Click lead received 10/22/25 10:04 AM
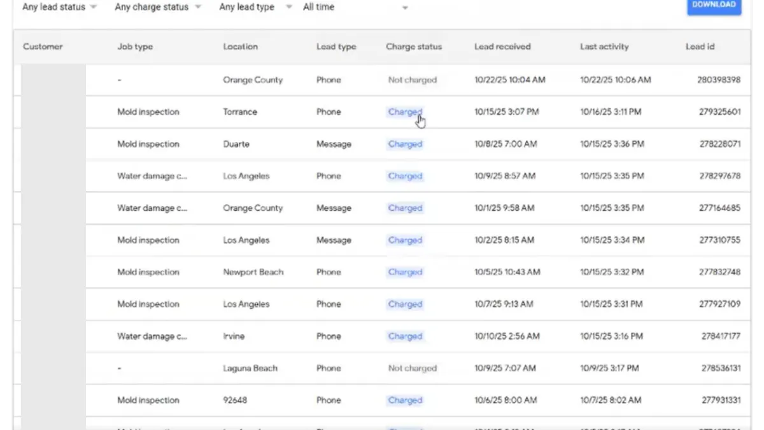 510,80
